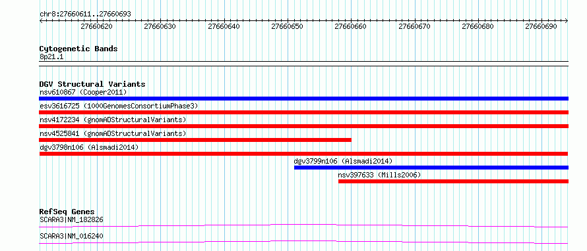Click the SCARA3|NM_182826 gene label
The height and width of the screenshot is (251, 587).
pyautogui.click(x=71, y=219)
